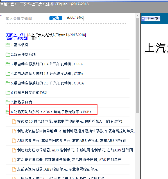The image size is (168, 179).
Task: Open 制动助力压力传感器 wiring diagram
Action: coord(75,150)
